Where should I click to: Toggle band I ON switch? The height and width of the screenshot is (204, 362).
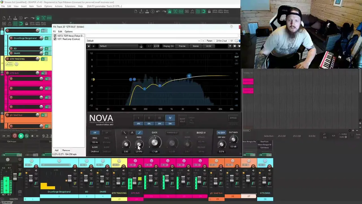(x=138, y=124)
